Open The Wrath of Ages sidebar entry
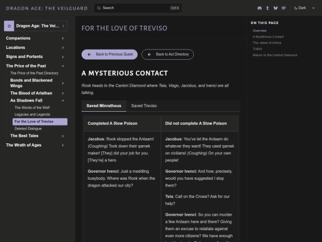Screen dimensions: 322x242 click(24, 145)
